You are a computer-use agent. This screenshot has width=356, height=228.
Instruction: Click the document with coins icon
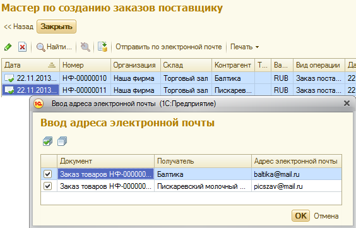(102, 47)
